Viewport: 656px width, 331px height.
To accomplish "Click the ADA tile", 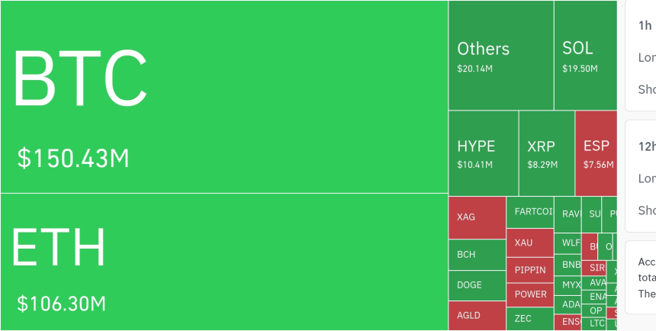I will click(x=571, y=304).
